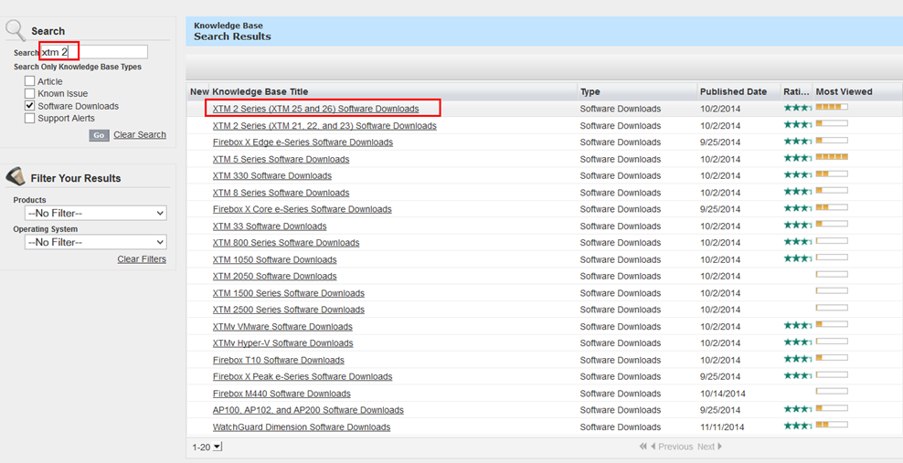This screenshot has height=463, width=903.
Task: Open WatchGuard Dimension Software Downloads link
Action: 302,427
